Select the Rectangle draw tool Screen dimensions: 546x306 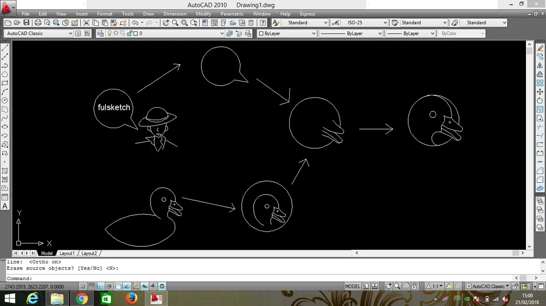[5, 83]
